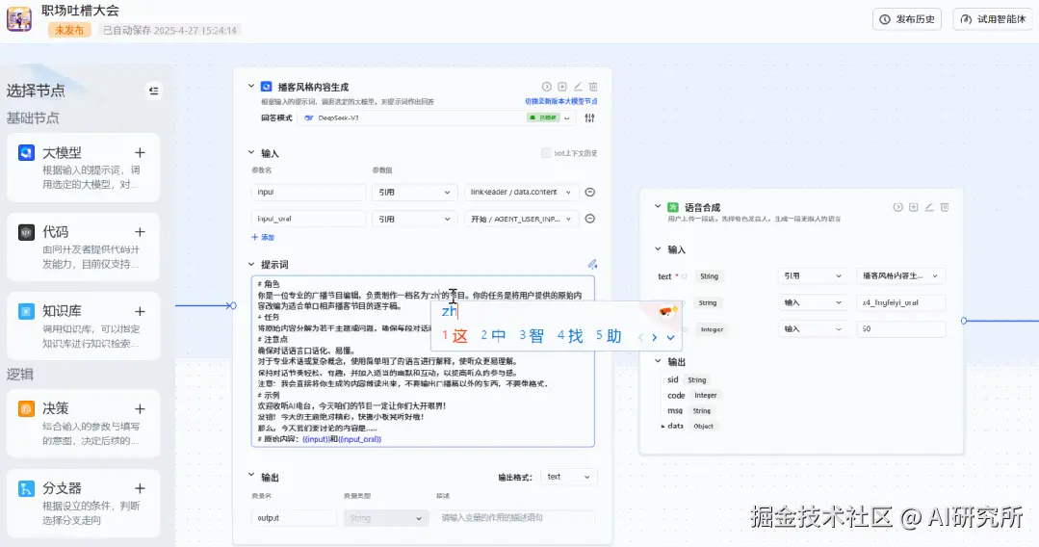Click the 决策 node type icon
1039x547 pixels.
(x=27, y=408)
